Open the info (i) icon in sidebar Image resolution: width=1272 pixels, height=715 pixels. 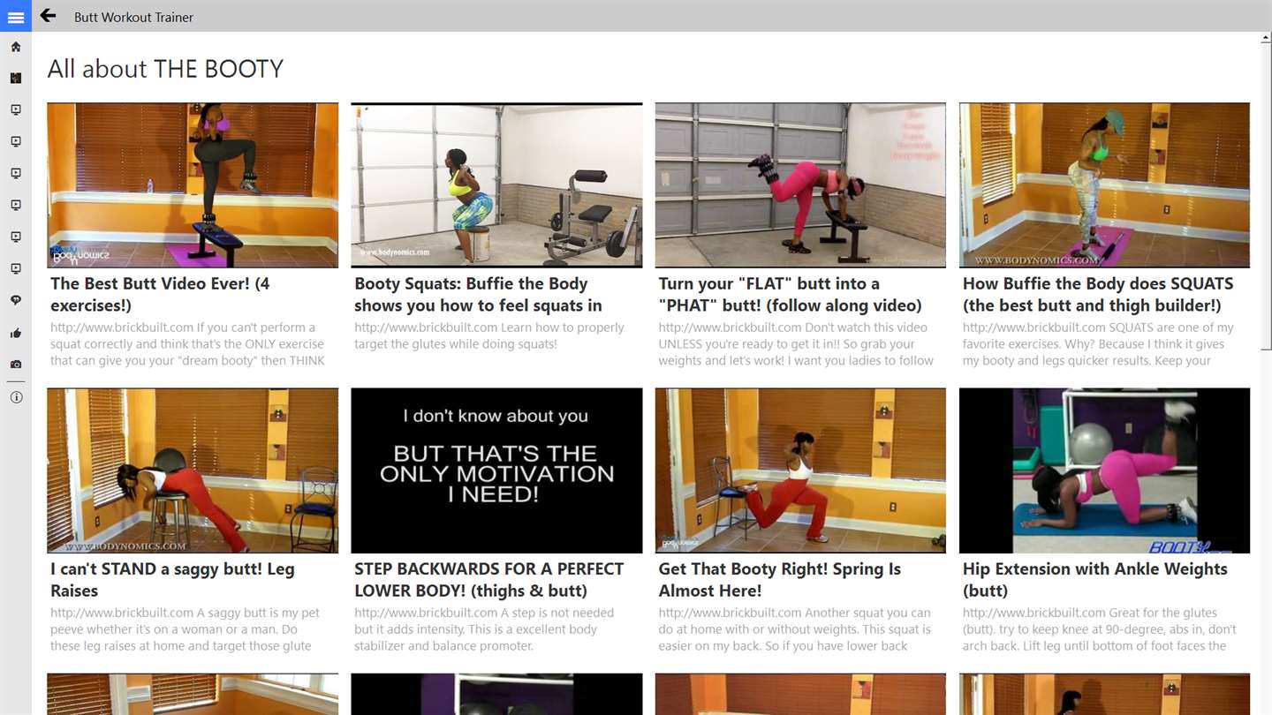tap(16, 397)
